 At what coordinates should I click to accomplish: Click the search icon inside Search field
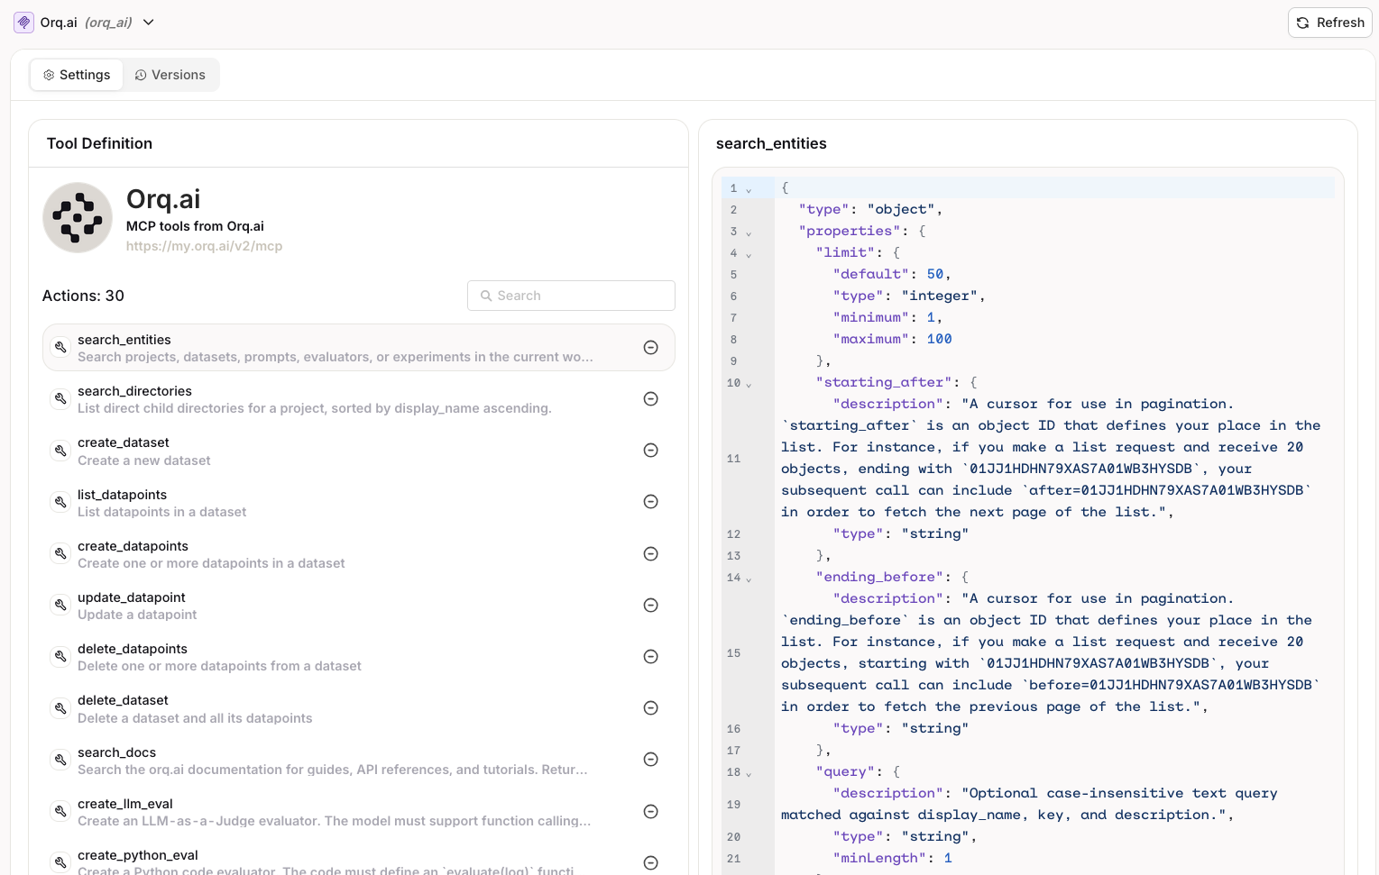pos(486,296)
